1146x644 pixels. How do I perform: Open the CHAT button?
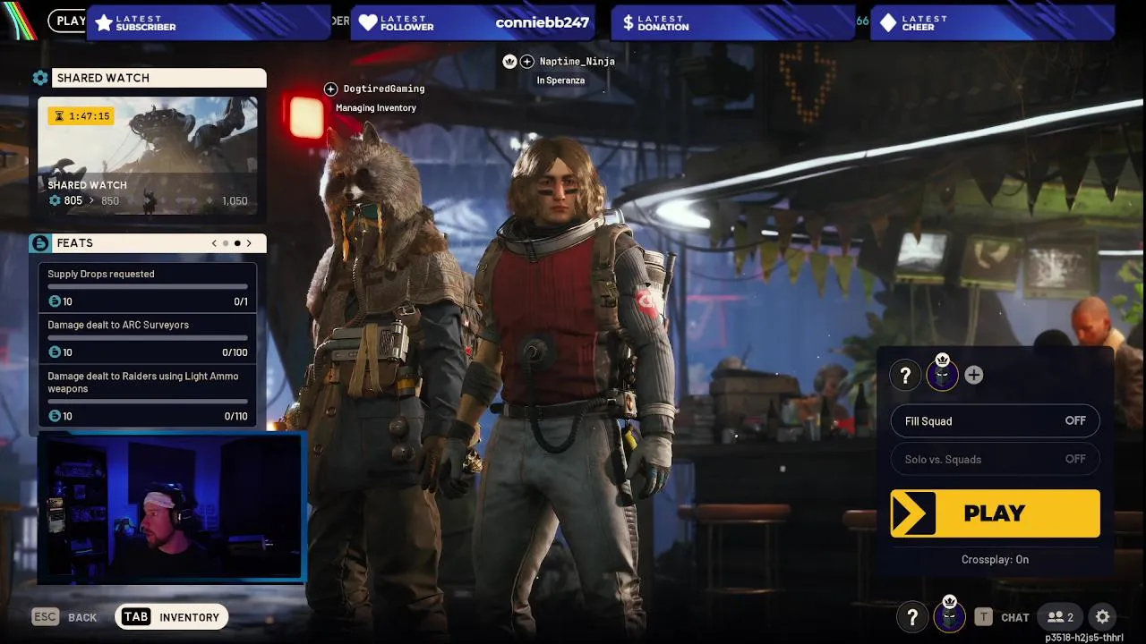[x=1002, y=617]
